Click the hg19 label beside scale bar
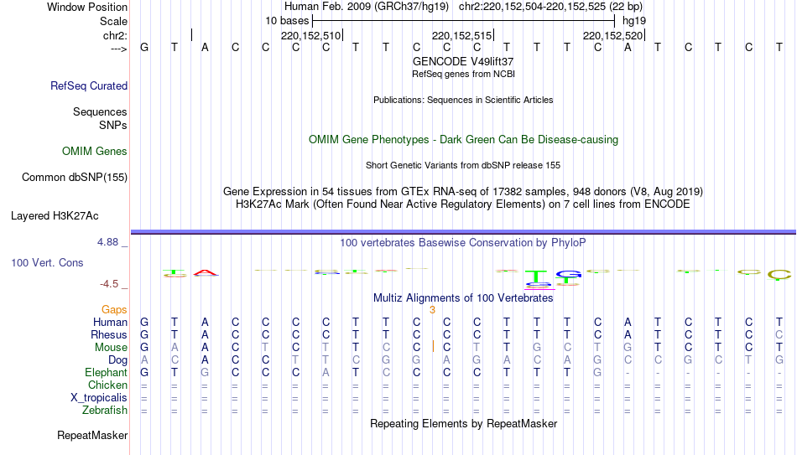This screenshot has width=797, height=455. [x=634, y=21]
